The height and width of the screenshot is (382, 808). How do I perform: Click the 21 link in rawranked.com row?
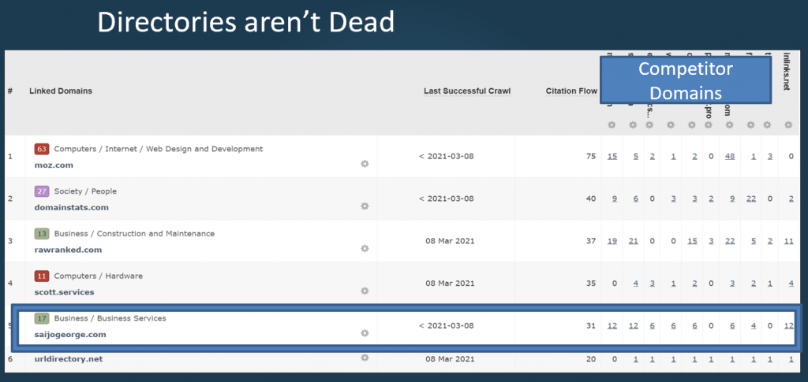[x=634, y=240]
